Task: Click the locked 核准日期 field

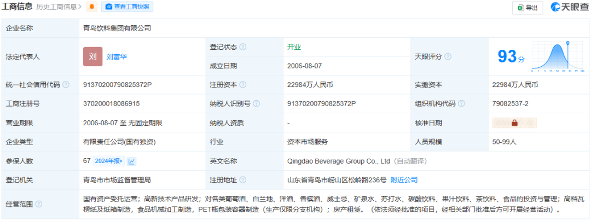Action: pyautogui.click(x=514, y=123)
